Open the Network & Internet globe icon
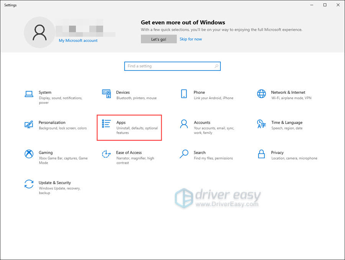The height and width of the screenshot is (260, 345). (x=261, y=94)
